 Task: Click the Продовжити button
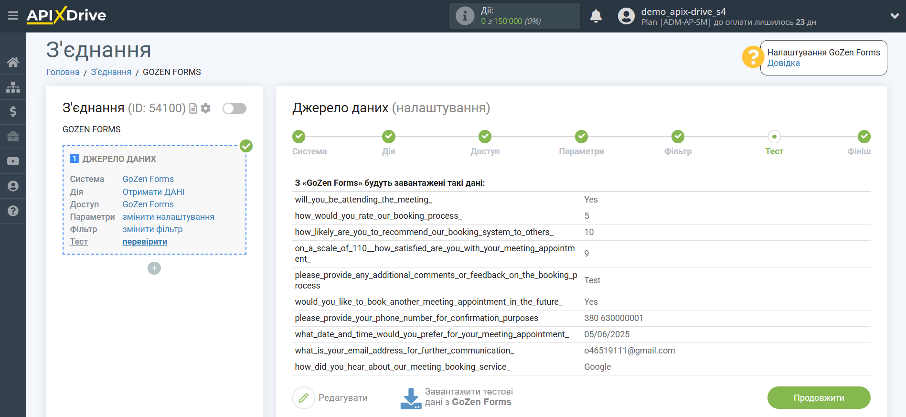coord(819,398)
